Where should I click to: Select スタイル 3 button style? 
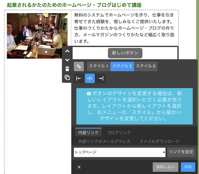click(x=145, y=66)
